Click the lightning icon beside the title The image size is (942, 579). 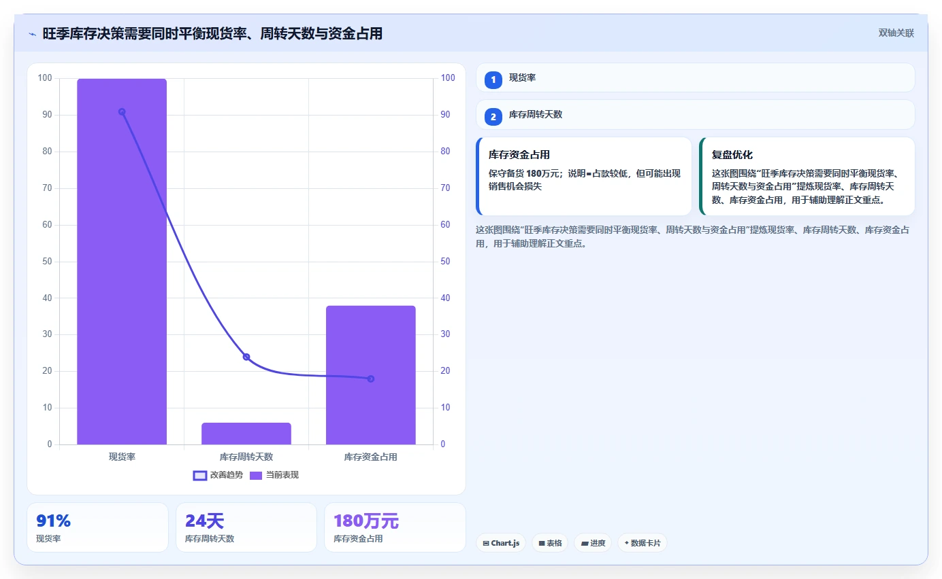[x=32, y=33]
